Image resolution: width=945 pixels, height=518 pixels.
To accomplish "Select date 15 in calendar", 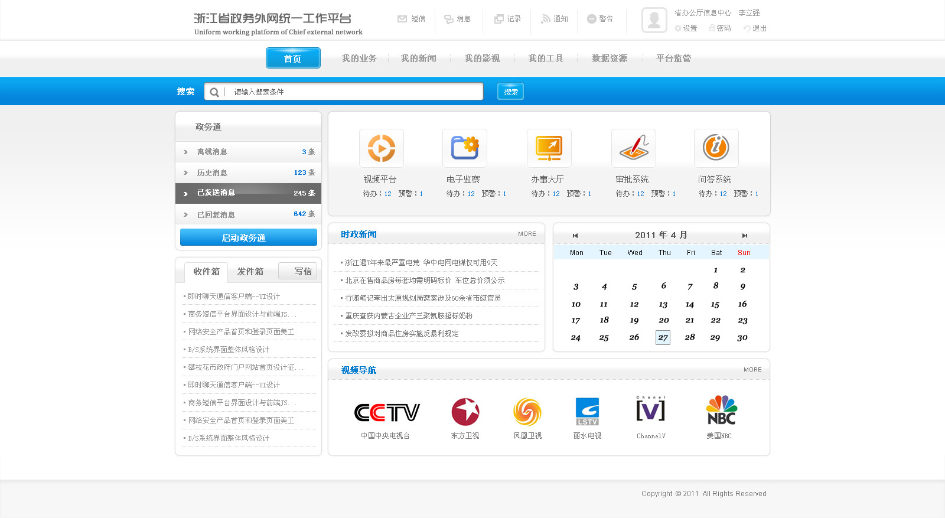I will click(715, 305).
